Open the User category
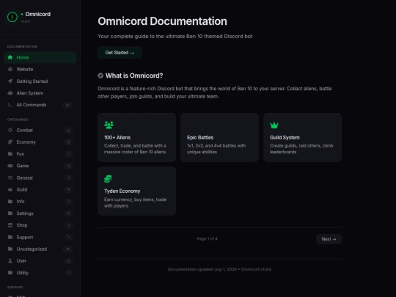 pyautogui.click(x=40, y=260)
